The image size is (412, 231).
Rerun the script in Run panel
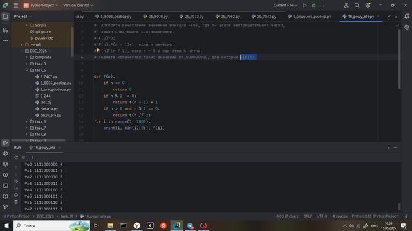point(16,157)
